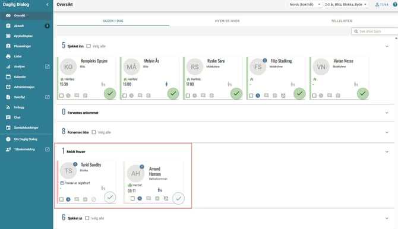The width and height of the screenshot is (398, 229).
Task: Click the Aktuelt notification badge
Action: tap(47, 26)
